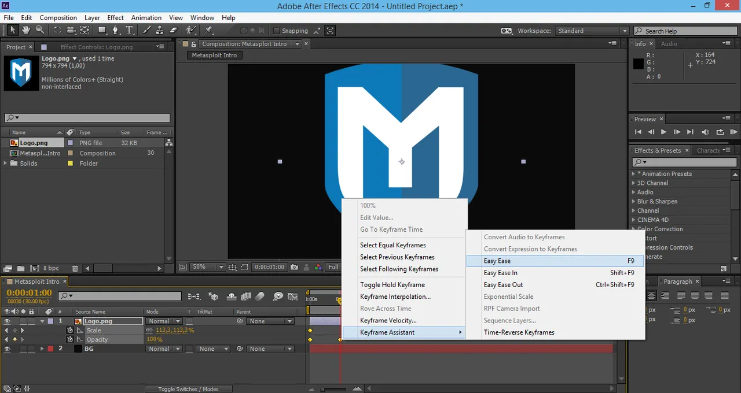Image resolution: width=741 pixels, height=393 pixels.
Task: Delete selected project item with trash icon
Action: point(75,268)
